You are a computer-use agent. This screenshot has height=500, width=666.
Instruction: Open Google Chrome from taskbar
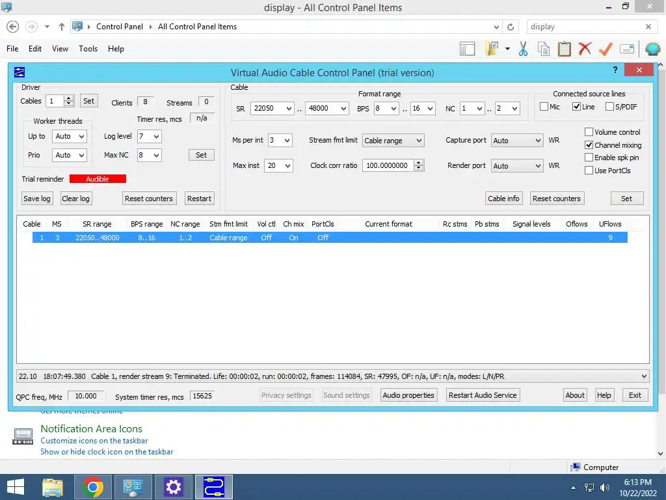tap(92, 487)
